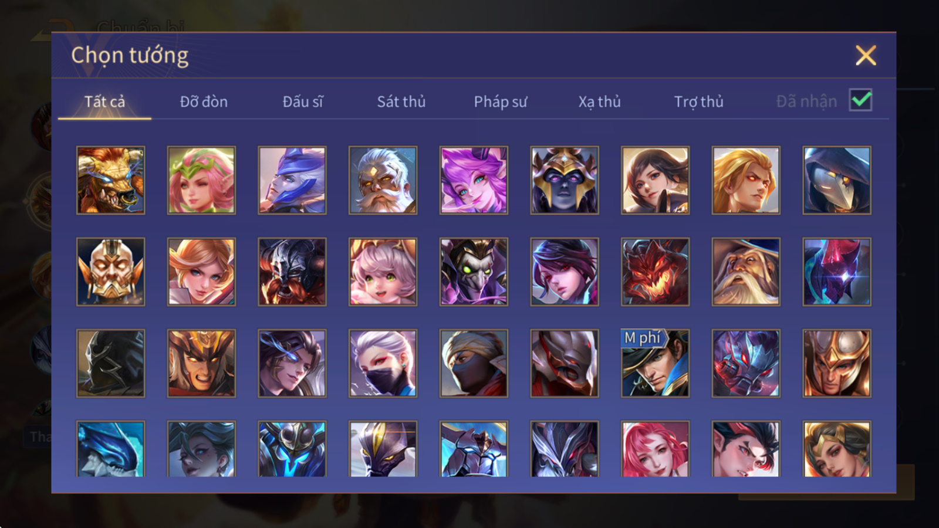Filter heroes by Xạ thủ tab

coord(599,101)
